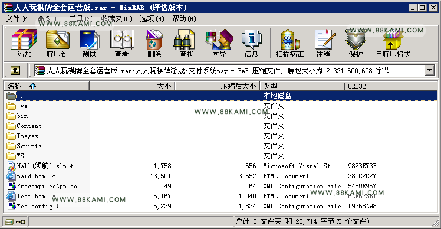This screenshot has height=229, width=441.
Task: Click the 扫描病毒 (Scan virus) icon
Action: 289,43
